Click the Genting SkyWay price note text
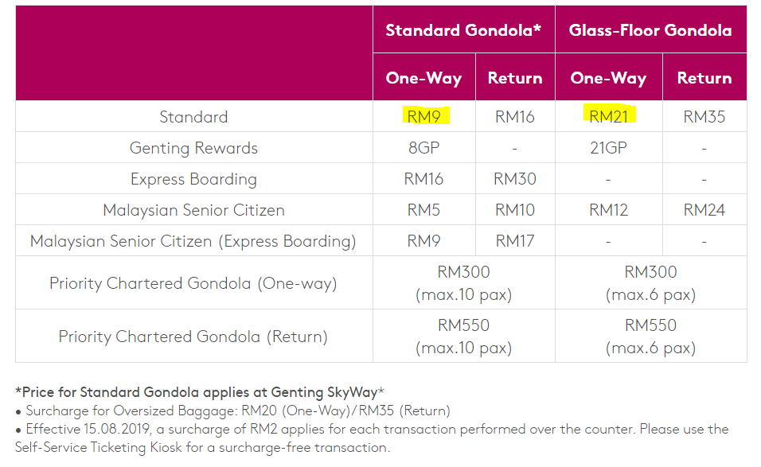The width and height of the screenshot is (761, 467). [200, 392]
